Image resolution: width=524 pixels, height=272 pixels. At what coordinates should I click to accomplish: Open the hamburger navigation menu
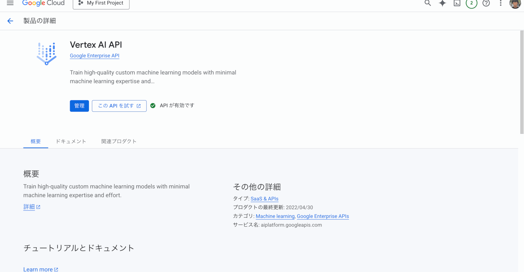10,3
